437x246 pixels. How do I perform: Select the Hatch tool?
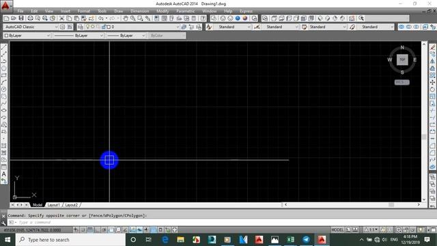4,146
